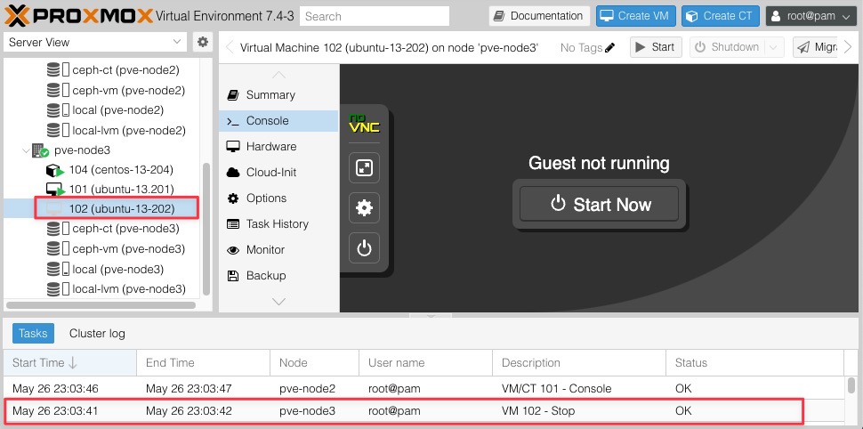This screenshot has width=863, height=429.
Task: Click the Start button in the toolbar
Action: click(x=656, y=47)
